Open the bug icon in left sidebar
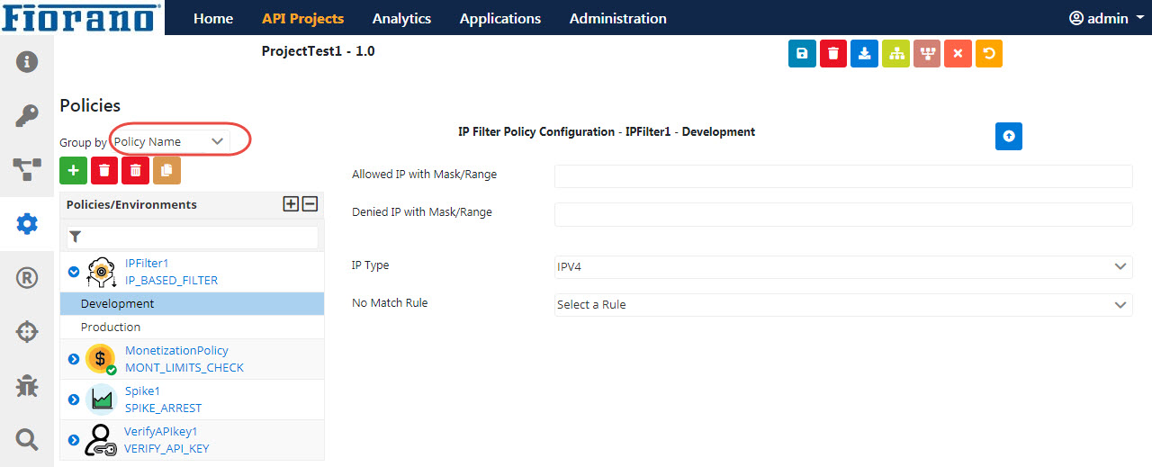The width and height of the screenshot is (1152, 467). tap(27, 386)
